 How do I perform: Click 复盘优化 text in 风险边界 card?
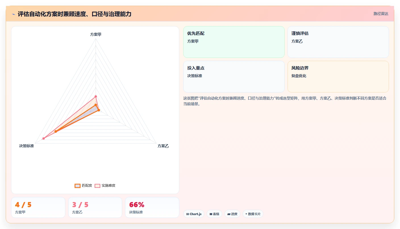299,76
